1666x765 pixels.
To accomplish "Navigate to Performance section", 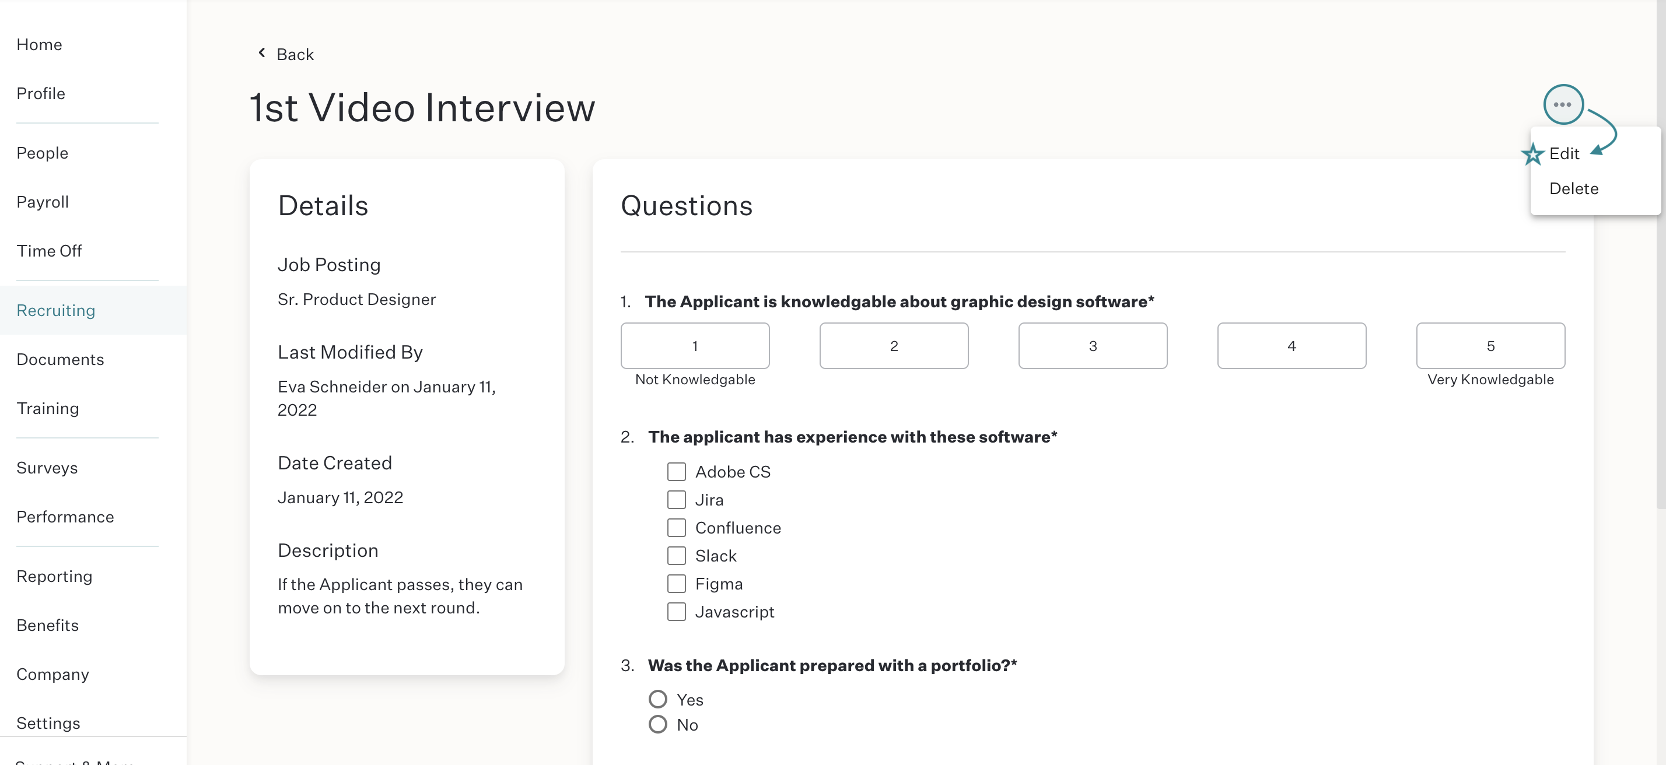I will (x=65, y=517).
